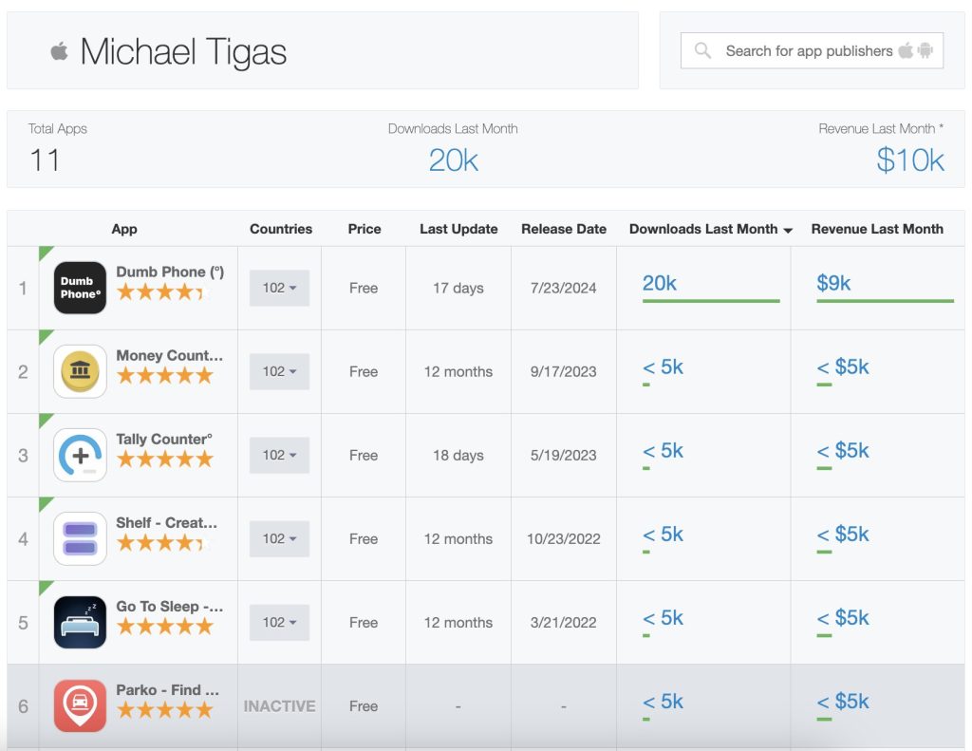
Task: Click the search magnifier icon
Action: [702, 51]
